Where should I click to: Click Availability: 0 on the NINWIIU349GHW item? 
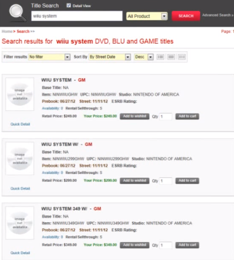click(52, 237)
